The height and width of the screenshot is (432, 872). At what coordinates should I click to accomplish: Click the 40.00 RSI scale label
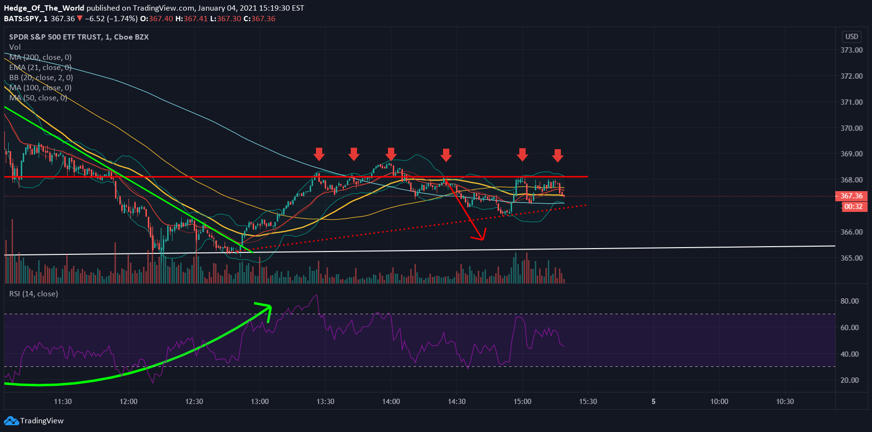click(849, 354)
